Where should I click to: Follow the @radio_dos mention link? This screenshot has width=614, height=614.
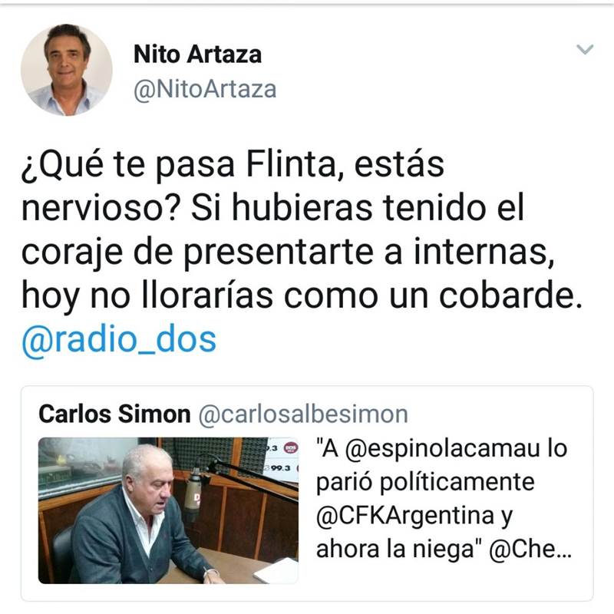tap(119, 339)
